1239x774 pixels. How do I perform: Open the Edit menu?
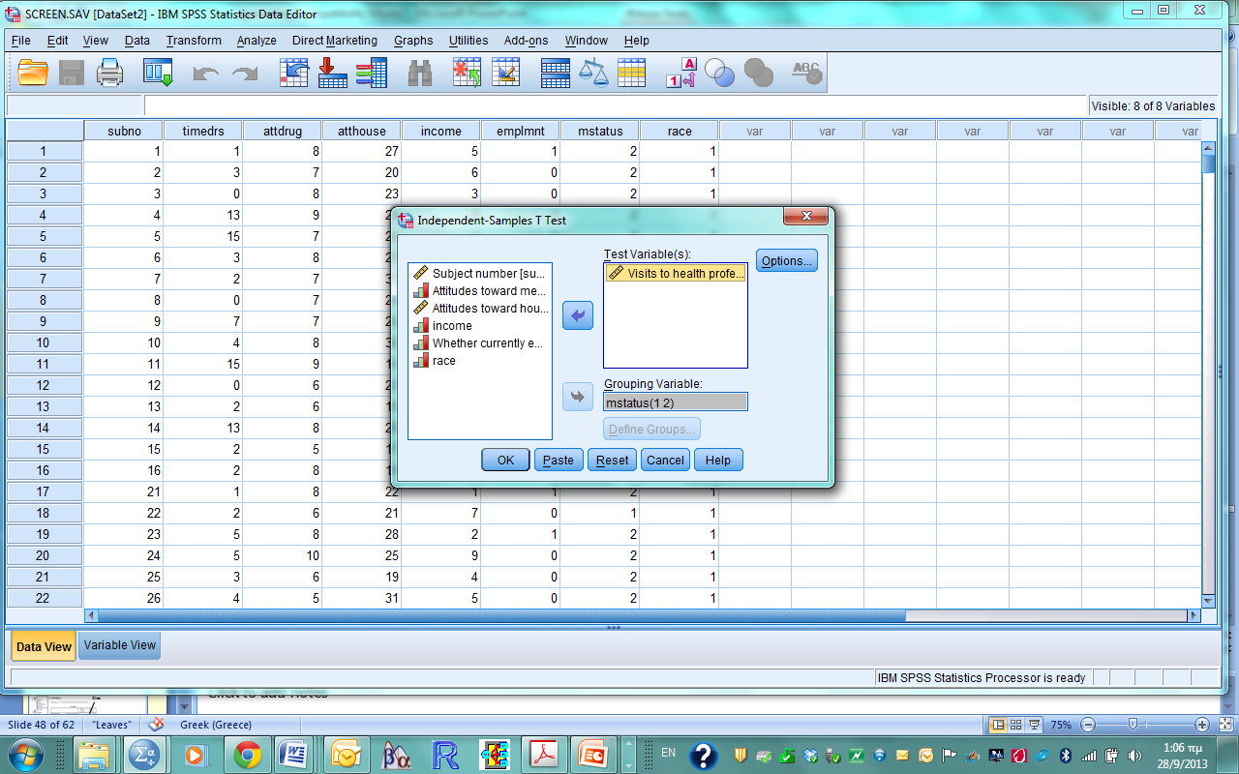58,41
